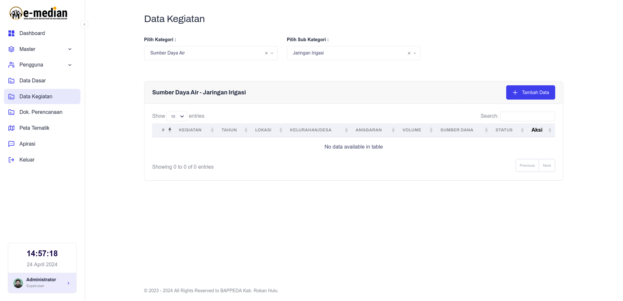The width and height of the screenshot is (623, 301).
Task: Click the Apirasi chat bubble icon
Action: point(11,144)
